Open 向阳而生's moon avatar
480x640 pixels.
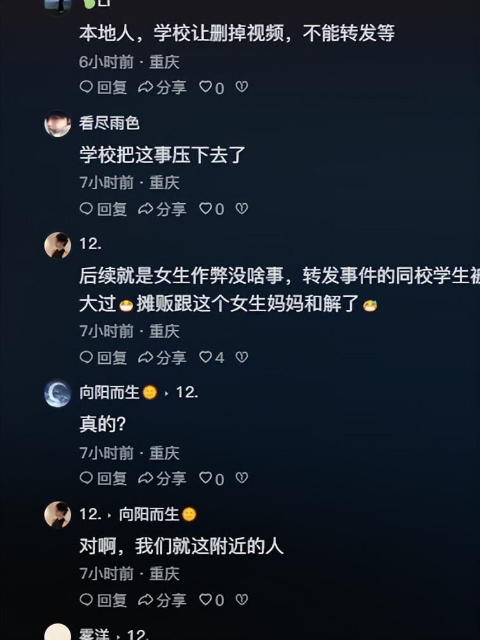(x=58, y=394)
